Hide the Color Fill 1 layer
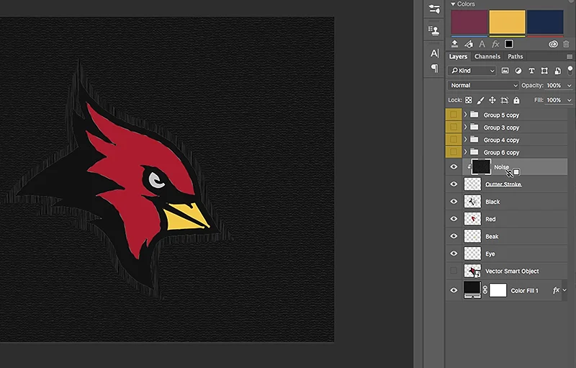The height and width of the screenshot is (368, 576). (454, 290)
